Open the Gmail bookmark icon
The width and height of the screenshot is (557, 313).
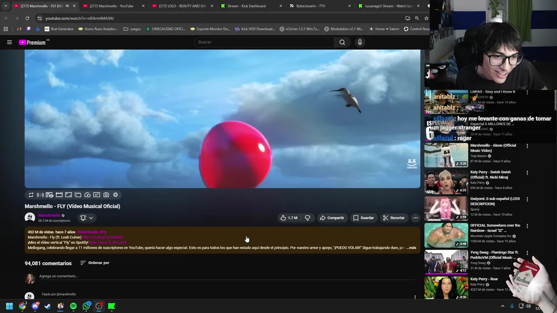click(x=19, y=29)
